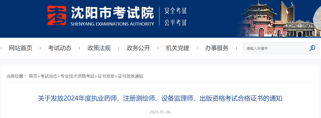Click the 首页 breadcrumb link
Viewport: 321px width, 118px height.
33,76
